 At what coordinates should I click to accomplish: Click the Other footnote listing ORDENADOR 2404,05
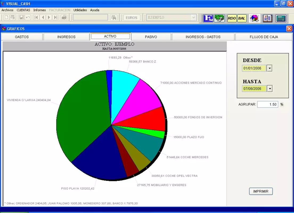pyautogui.click(x=71, y=203)
